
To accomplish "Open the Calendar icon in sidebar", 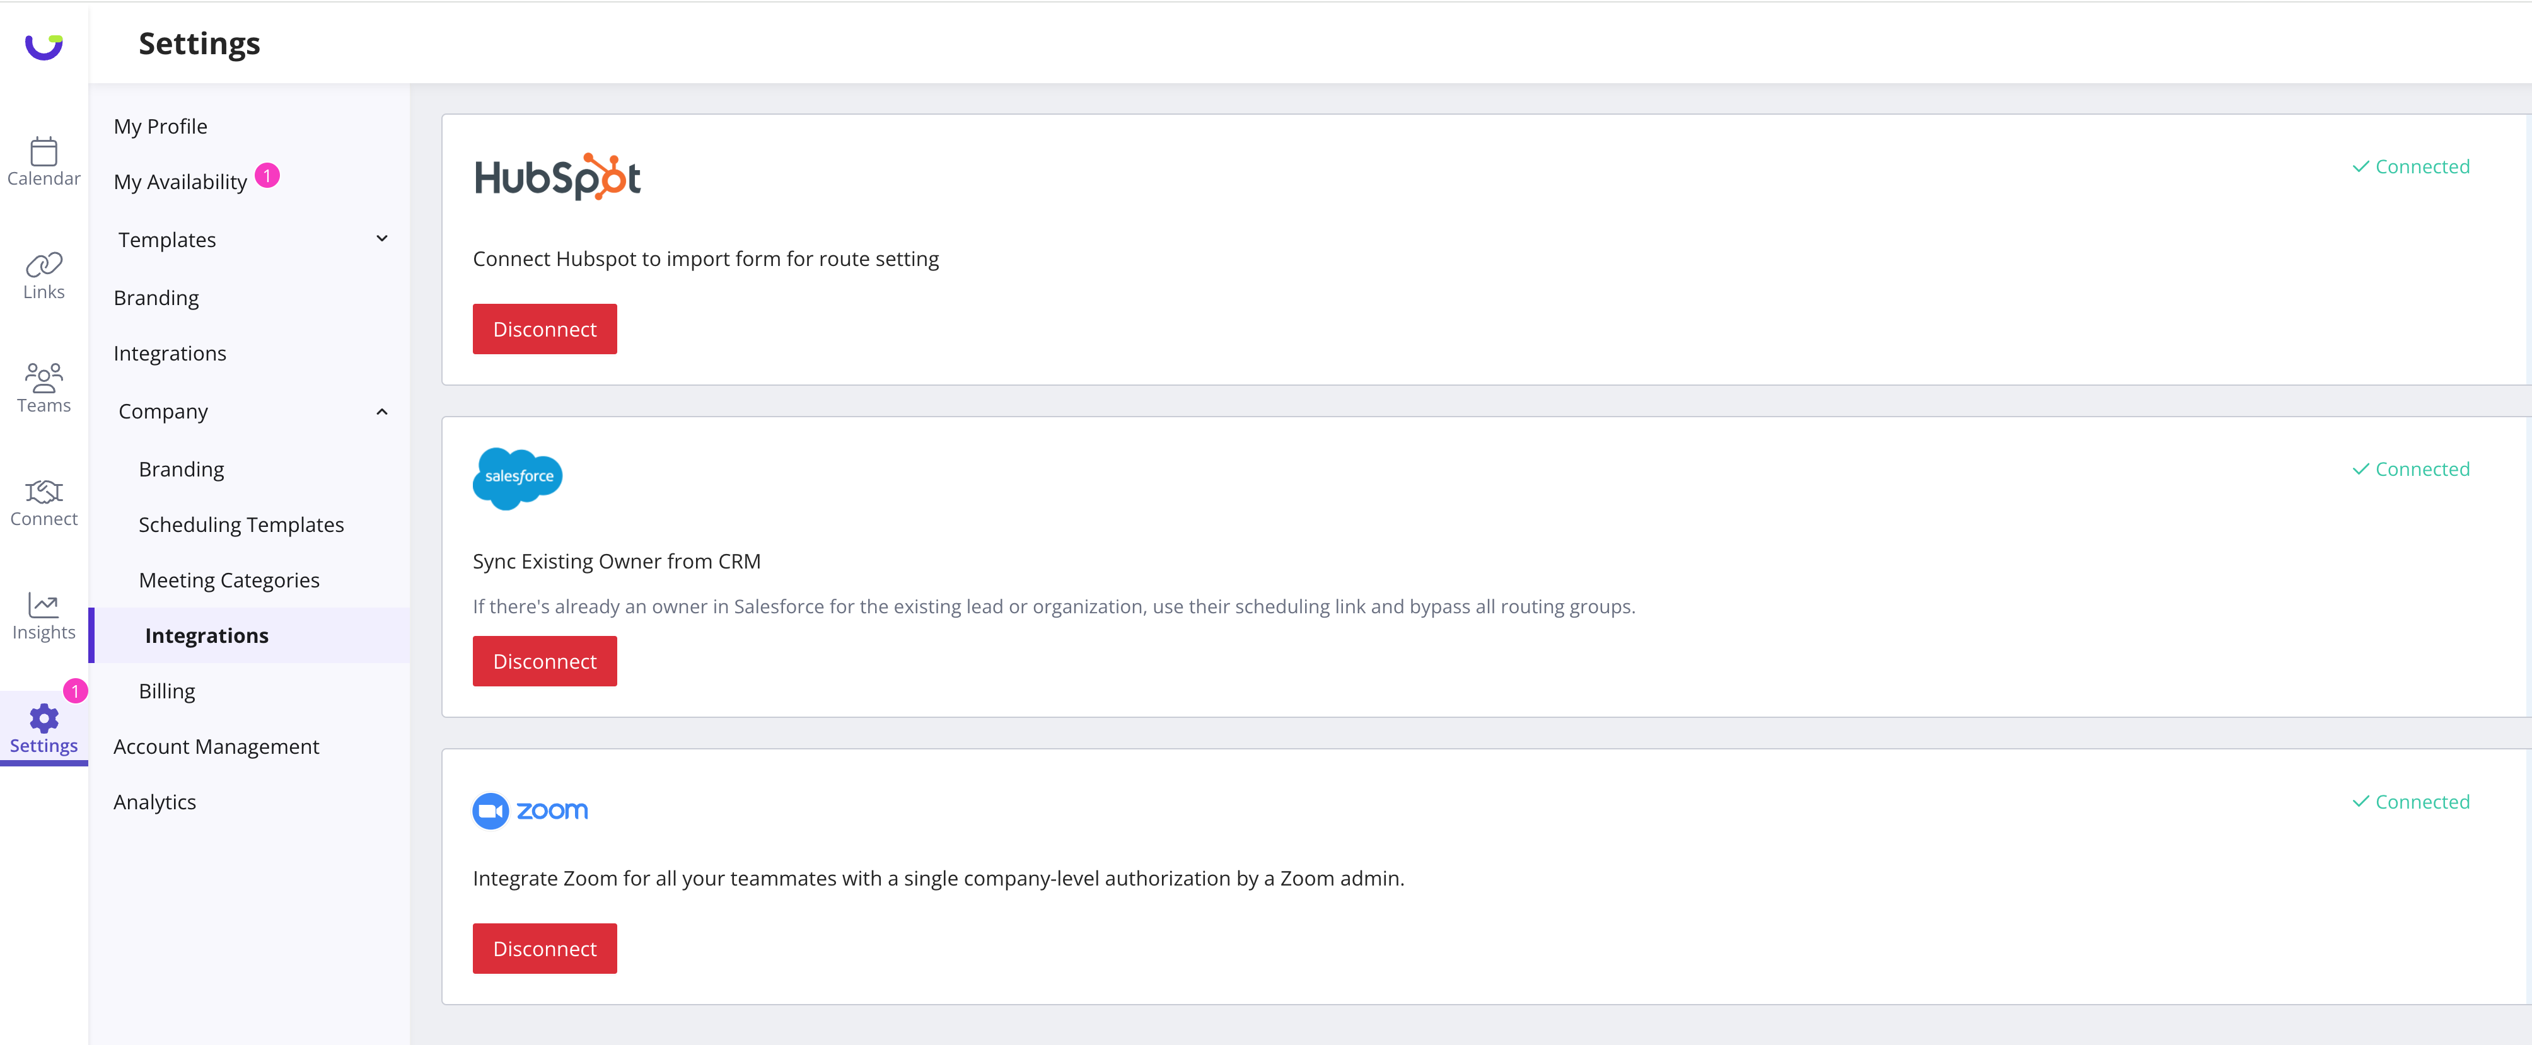I will pos(44,153).
